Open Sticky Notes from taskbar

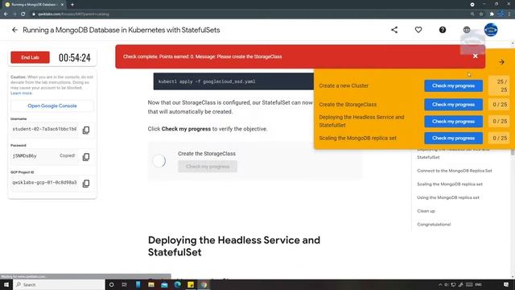pyautogui.click(x=191, y=284)
